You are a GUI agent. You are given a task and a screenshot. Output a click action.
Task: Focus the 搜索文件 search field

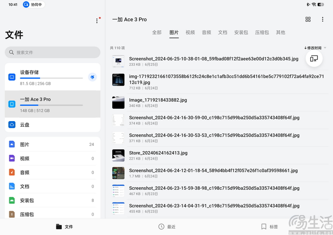point(52,52)
